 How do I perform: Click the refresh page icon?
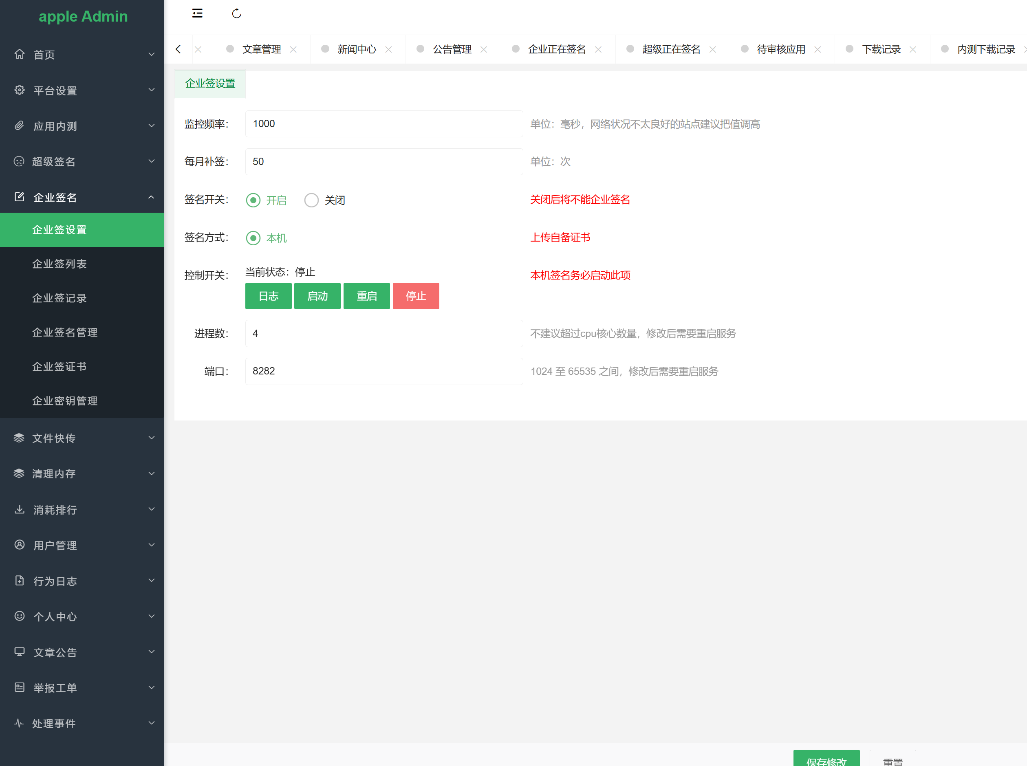pyautogui.click(x=236, y=13)
